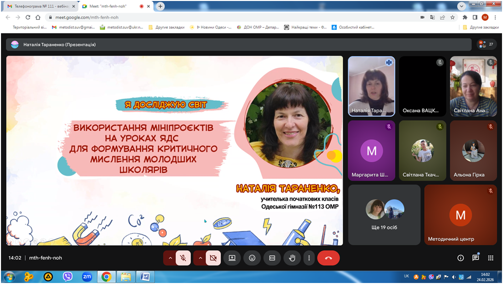The height and width of the screenshot is (284, 503).
Task: Expand video settings arrow beside camera
Action: point(200,258)
